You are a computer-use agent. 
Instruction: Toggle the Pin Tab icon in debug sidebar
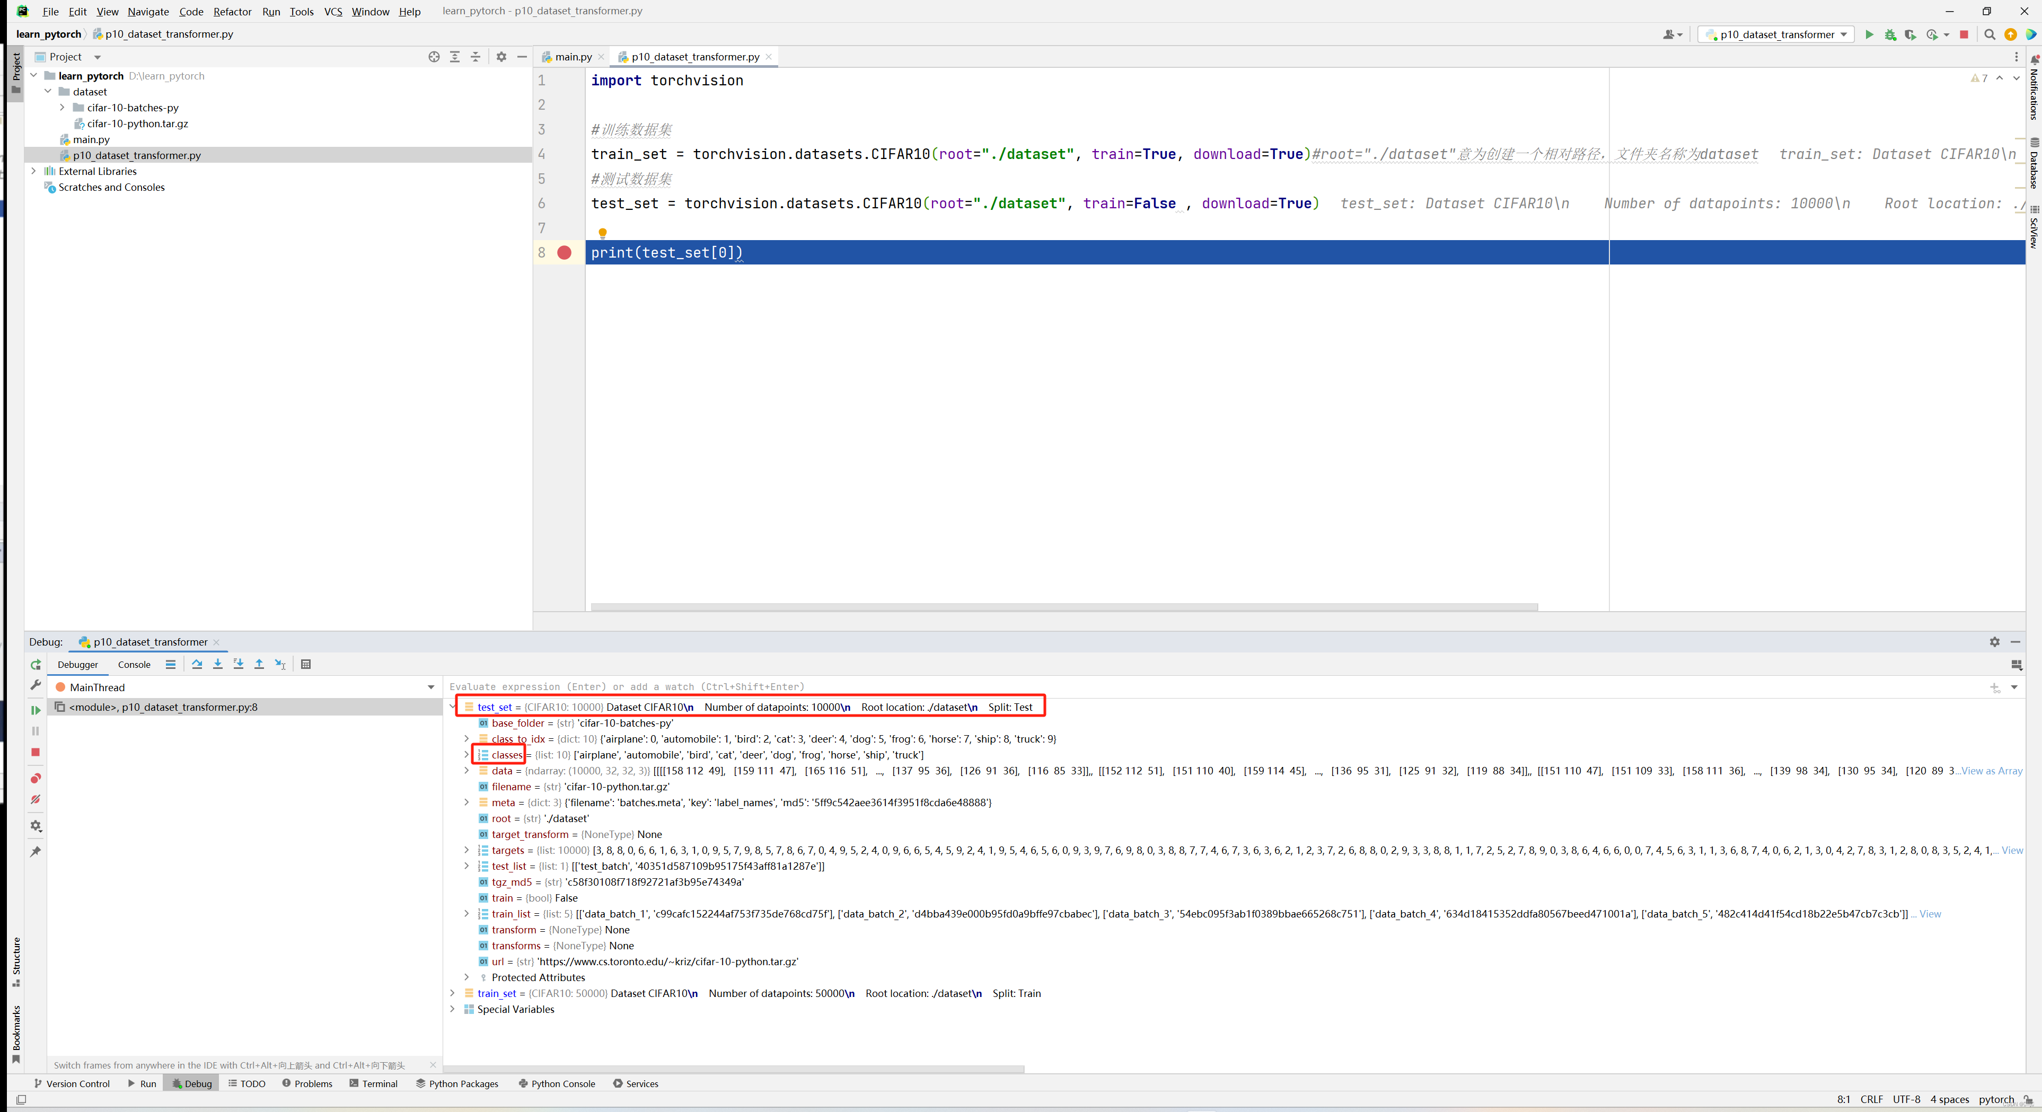coord(36,852)
